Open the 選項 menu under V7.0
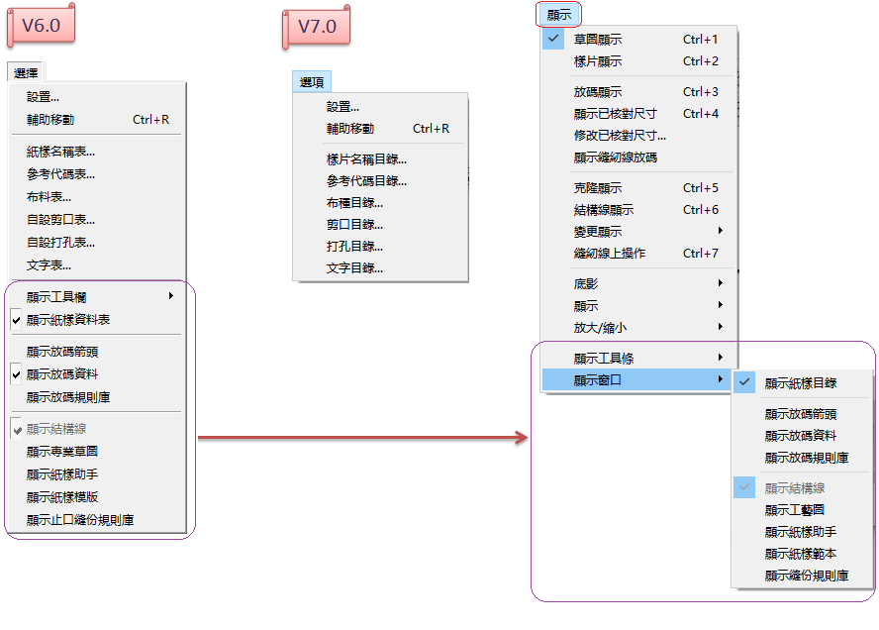 click(x=311, y=83)
